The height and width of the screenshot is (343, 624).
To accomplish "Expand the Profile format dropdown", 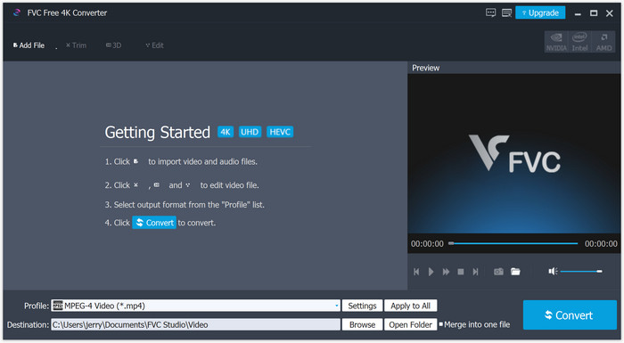I will coord(337,306).
